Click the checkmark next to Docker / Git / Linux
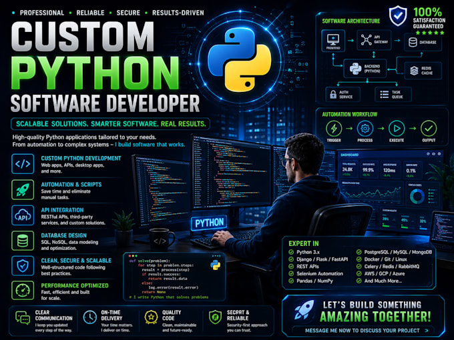The width and height of the screenshot is (454, 340). [359, 259]
